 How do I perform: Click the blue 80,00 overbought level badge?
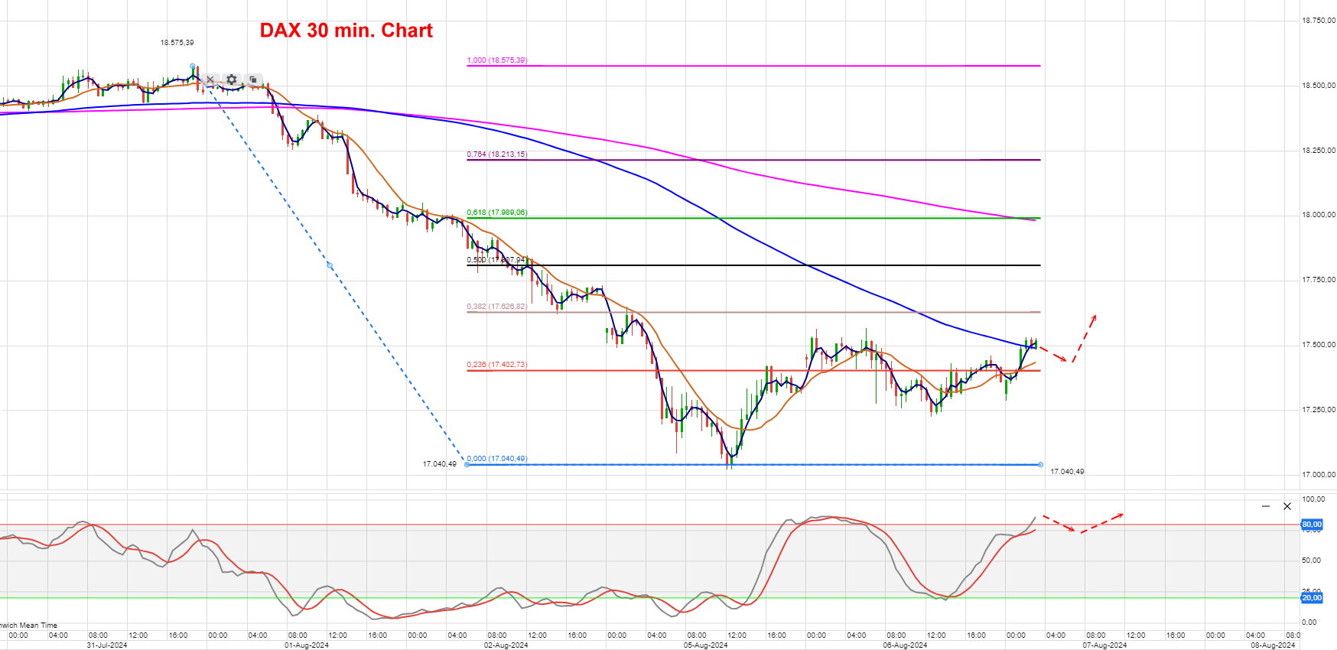[x=1312, y=525]
